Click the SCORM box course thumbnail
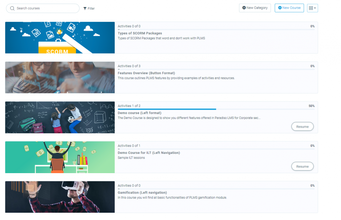341x220 pixels. coord(60,38)
